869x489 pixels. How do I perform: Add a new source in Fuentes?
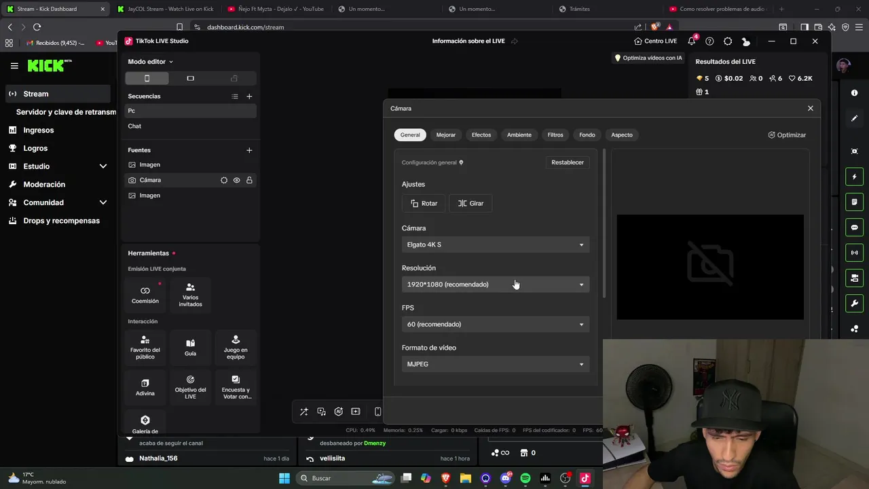(x=249, y=150)
